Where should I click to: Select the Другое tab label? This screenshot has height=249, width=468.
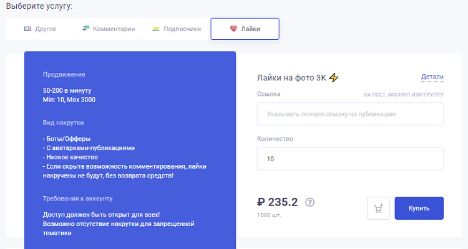[x=46, y=29]
